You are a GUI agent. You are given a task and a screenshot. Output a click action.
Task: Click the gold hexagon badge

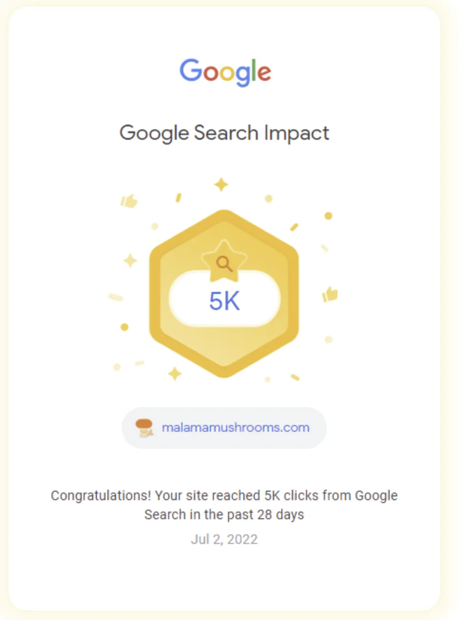[x=224, y=293]
